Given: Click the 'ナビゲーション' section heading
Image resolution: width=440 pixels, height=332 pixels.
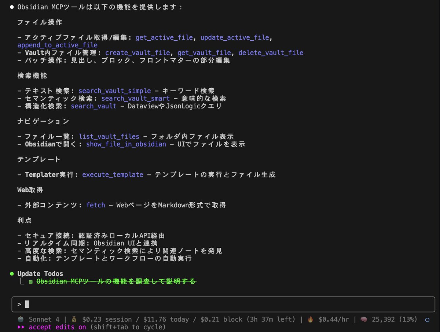Looking at the screenshot, I should [x=43, y=121].
